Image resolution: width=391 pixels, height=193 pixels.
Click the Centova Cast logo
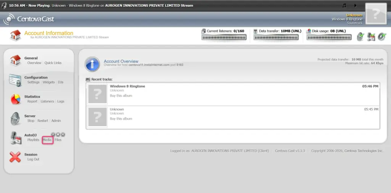(x=29, y=19)
